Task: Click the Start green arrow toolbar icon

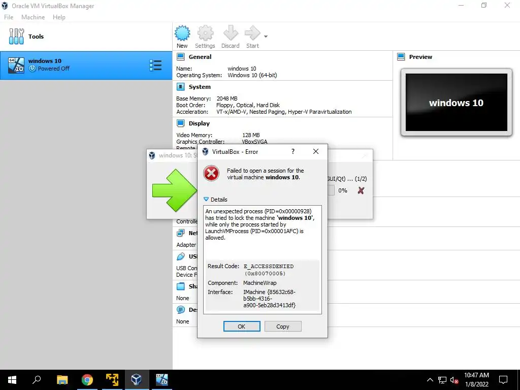Action: (x=252, y=33)
